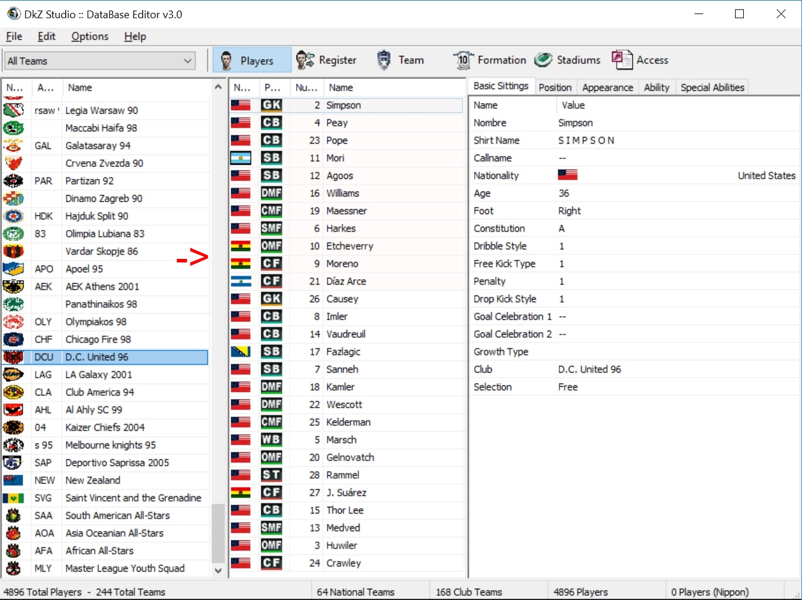Click the SMF position icon for Harkes
The image size is (802, 600).
tap(271, 228)
